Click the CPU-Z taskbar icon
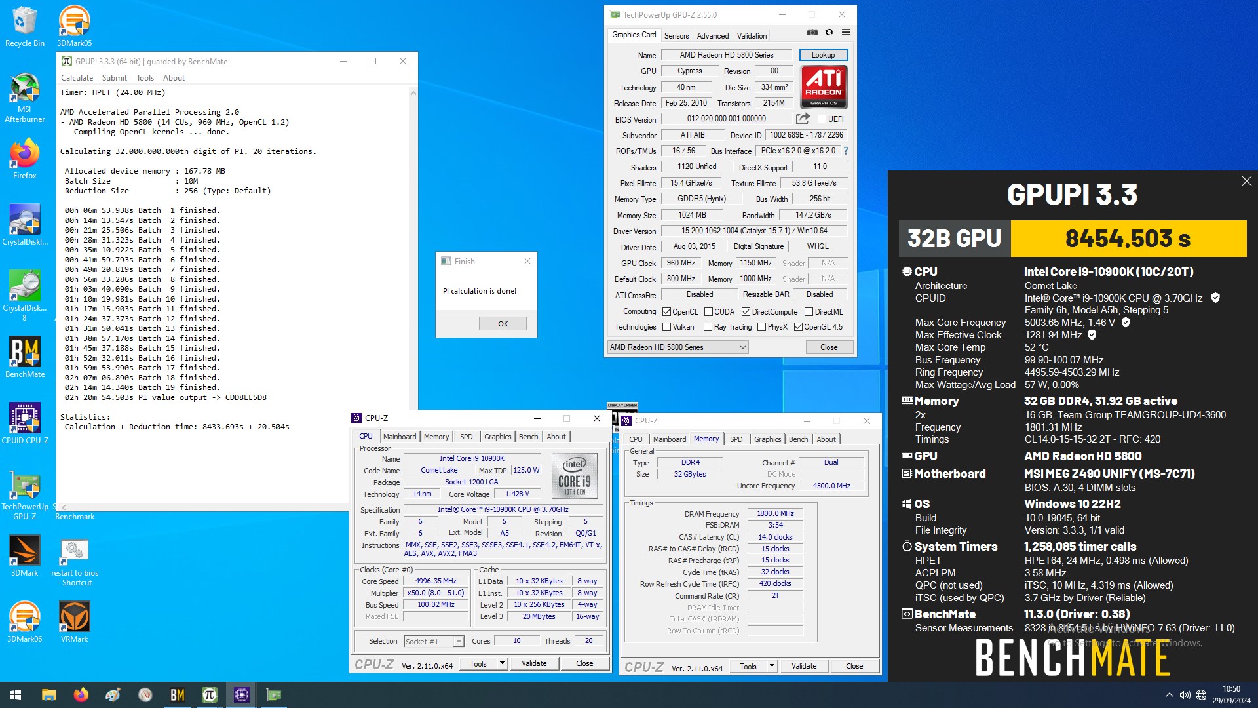 (241, 695)
